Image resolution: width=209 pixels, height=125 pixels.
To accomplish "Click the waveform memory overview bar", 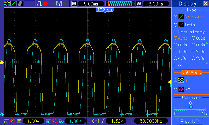I will point(120,4).
